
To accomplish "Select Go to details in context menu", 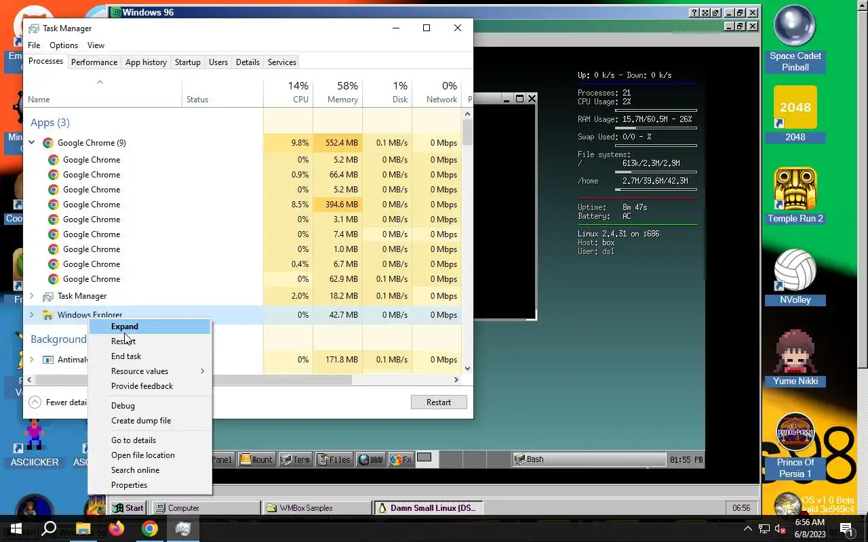I will pos(150,440).
